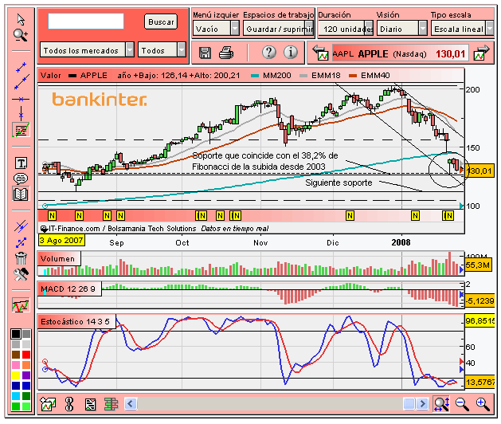
Task: Click the 'Valor' panel label
Action: coord(50,76)
